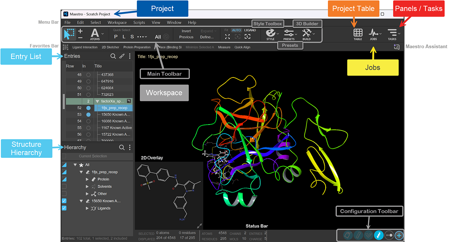Open the Presets icon in the toolbar
This screenshot has height=242, width=451.
(x=289, y=34)
